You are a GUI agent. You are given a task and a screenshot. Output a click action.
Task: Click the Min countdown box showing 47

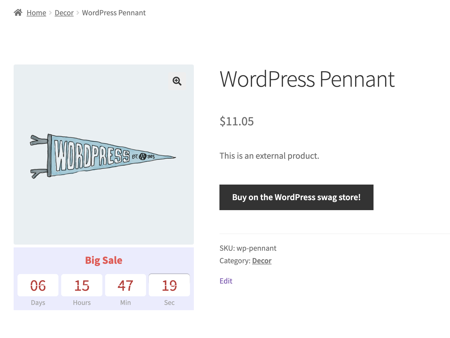coord(125,285)
